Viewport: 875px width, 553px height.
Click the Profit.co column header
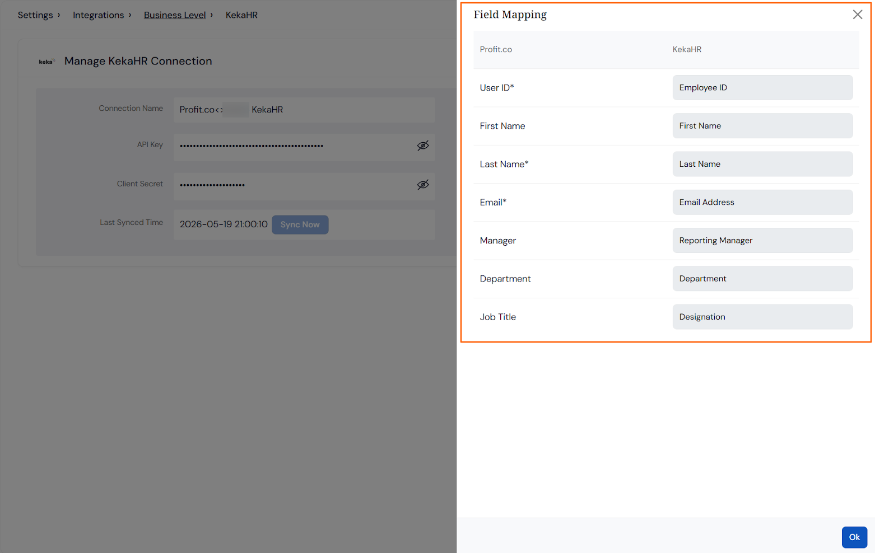pos(496,49)
